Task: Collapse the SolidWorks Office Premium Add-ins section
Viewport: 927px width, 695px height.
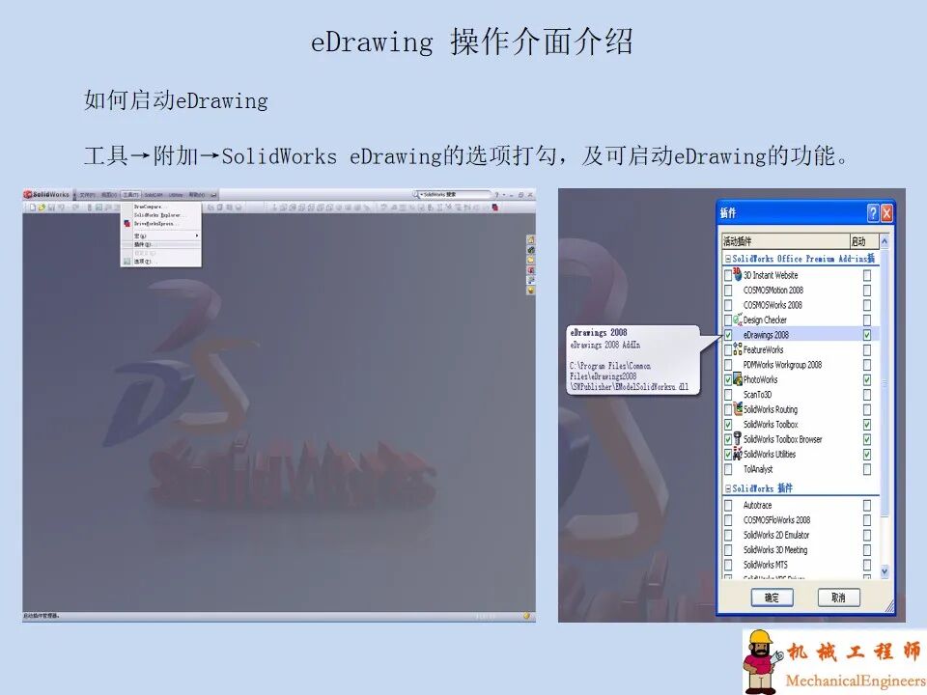Action: (727, 259)
